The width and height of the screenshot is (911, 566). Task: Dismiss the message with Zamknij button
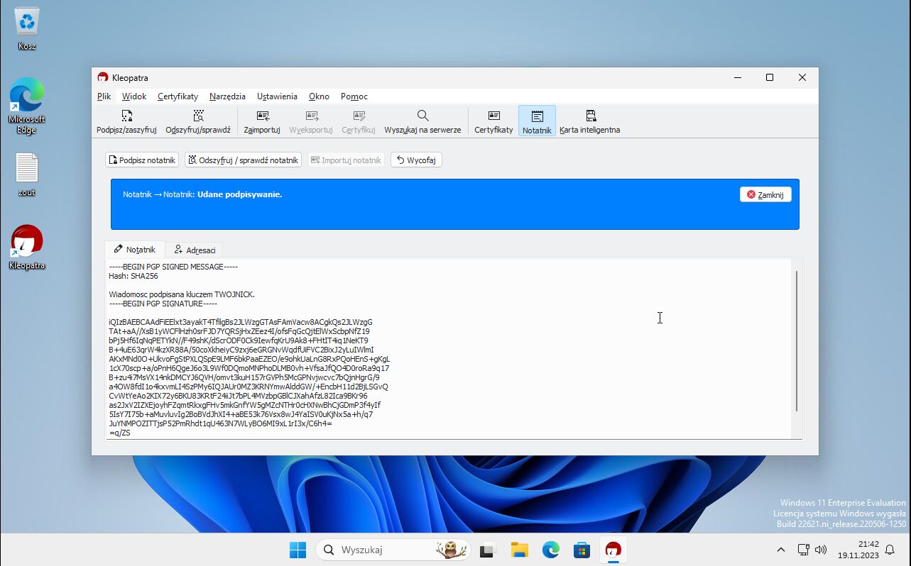tap(765, 194)
